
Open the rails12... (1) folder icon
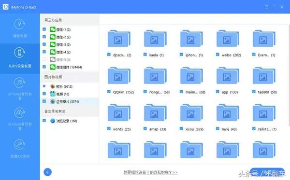click(264, 113)
